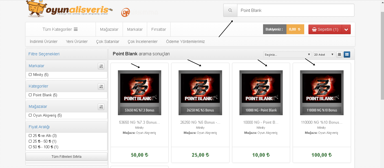Click the 100,00 ₺ price
Viewport: 384px width, 168px height.
point(322,155)
